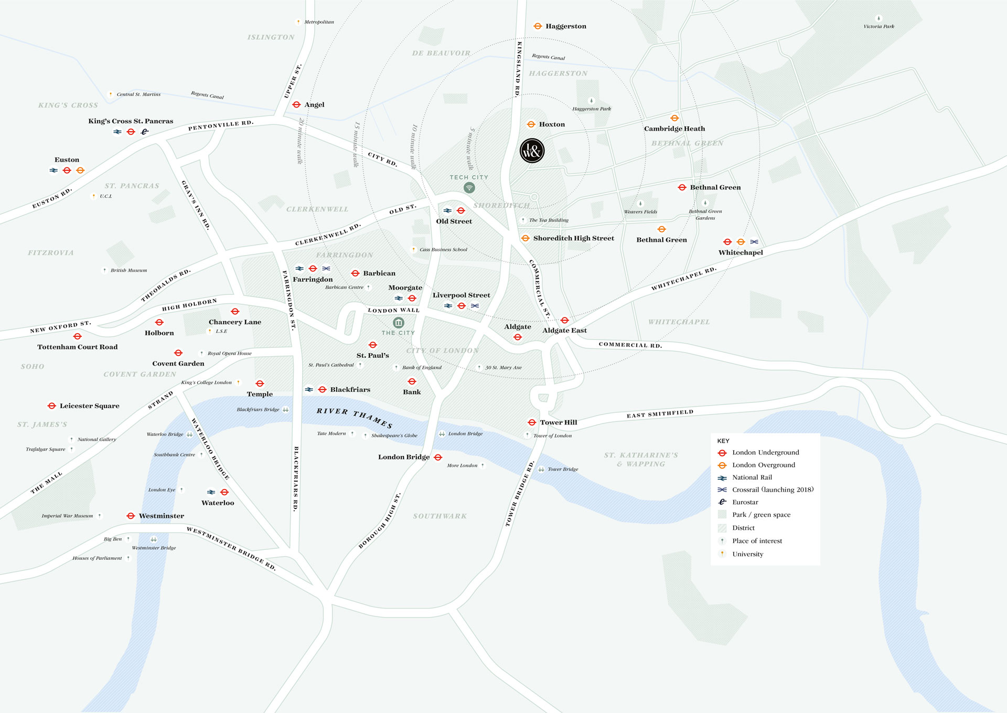Screen dimensions: 1007x713
Task: Click the Euston Overground orange roundel
Action: click(80, 170)
